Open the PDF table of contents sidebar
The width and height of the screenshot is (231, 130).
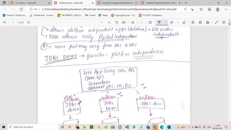4,22
